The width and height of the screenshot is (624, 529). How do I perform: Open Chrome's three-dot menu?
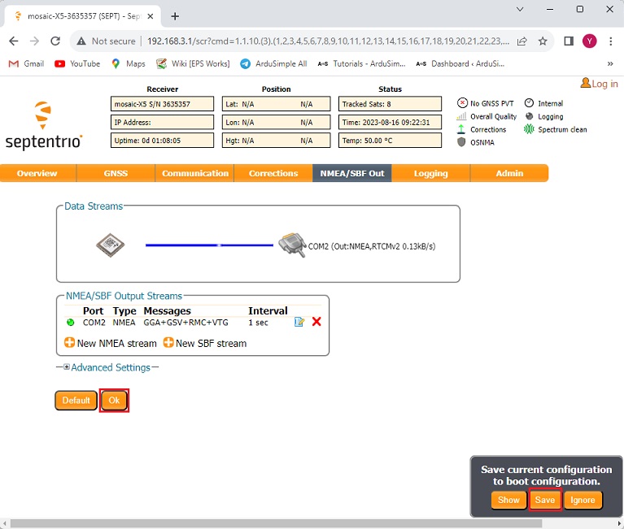tap(610, 41)
